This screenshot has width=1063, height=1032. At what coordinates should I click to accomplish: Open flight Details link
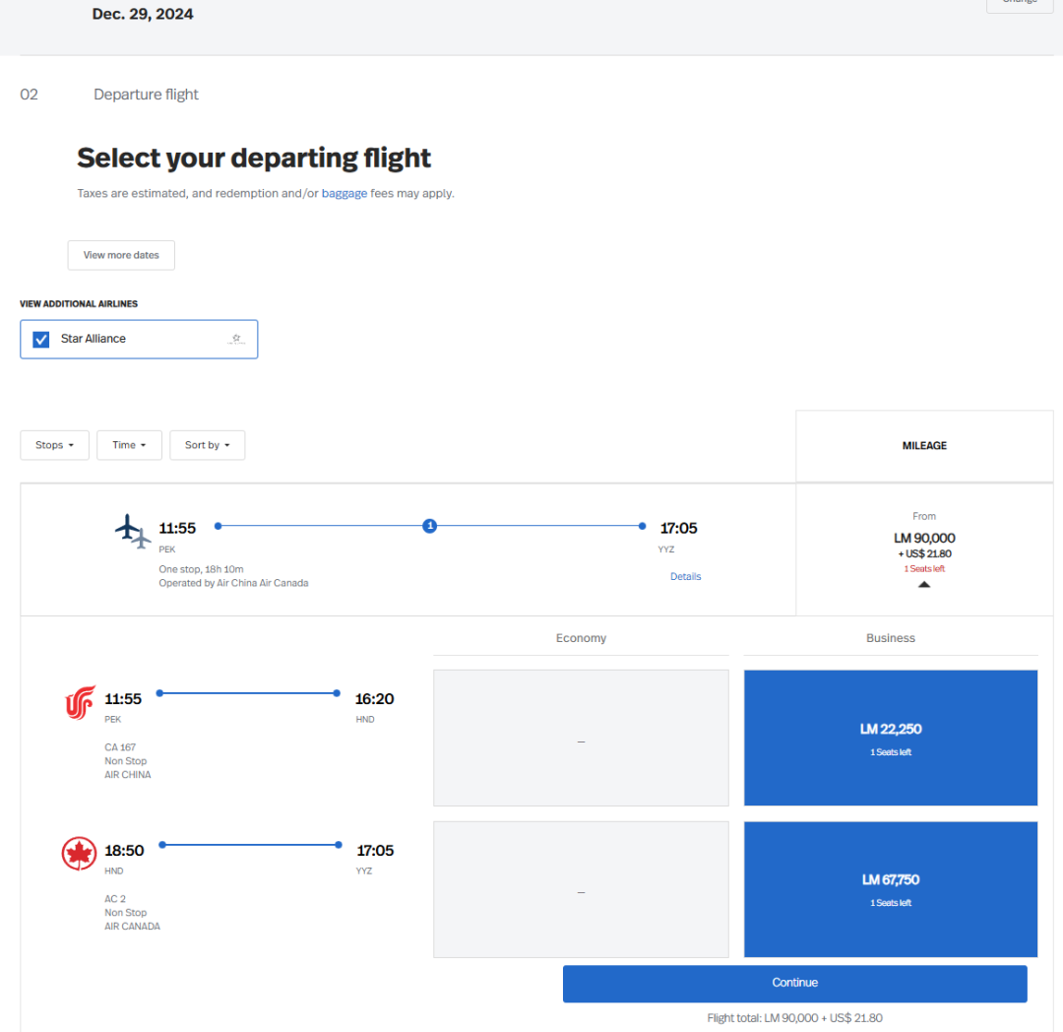click(x=685, y=576)
